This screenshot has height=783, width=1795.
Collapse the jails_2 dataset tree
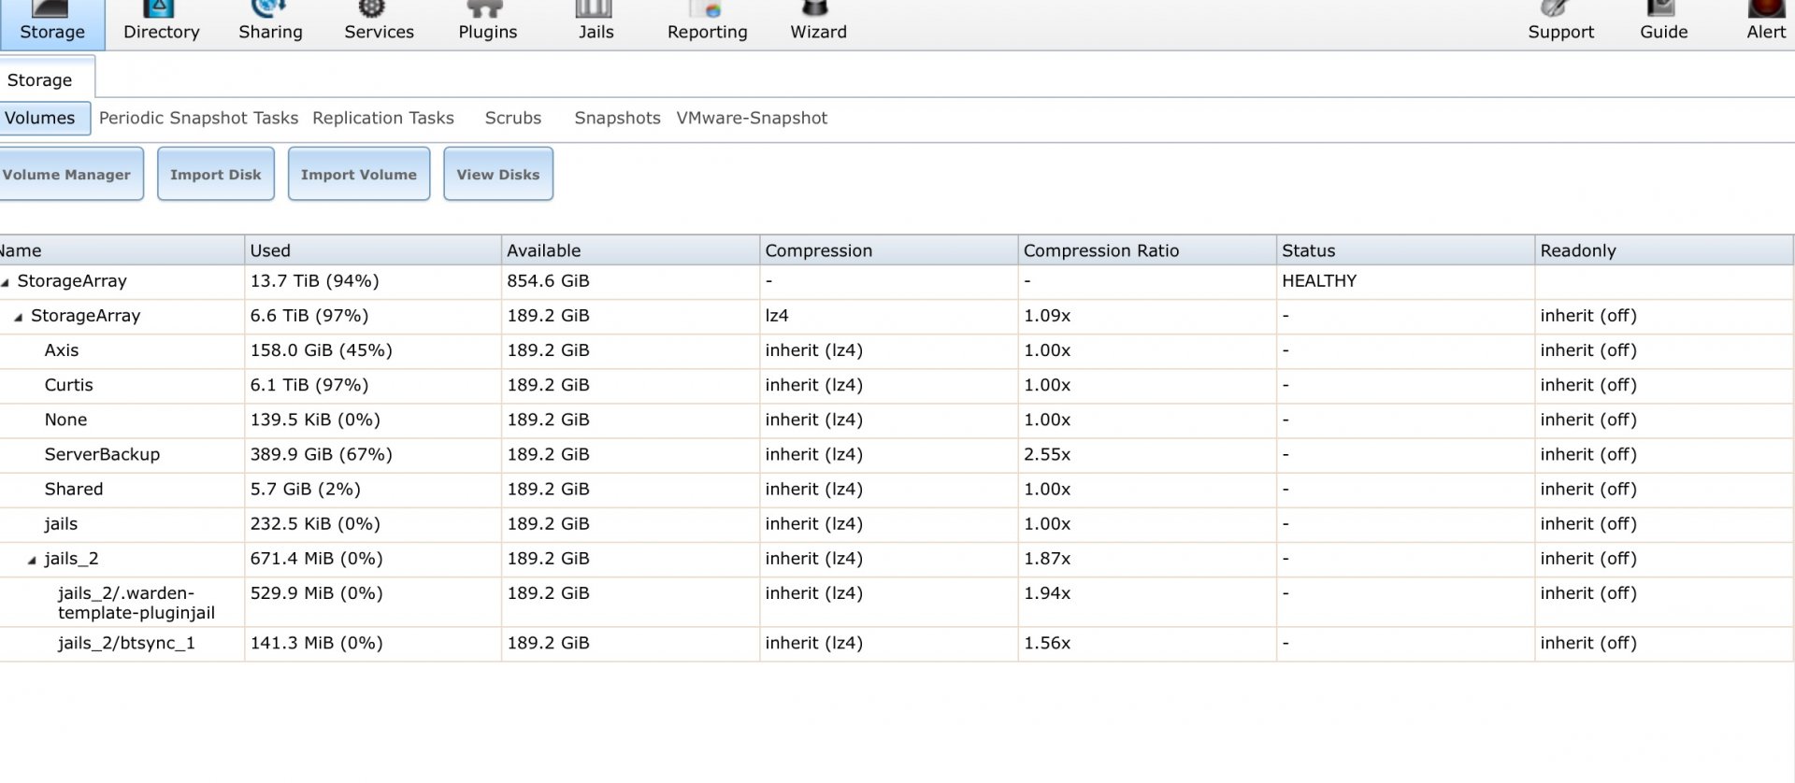pos(33,561)
